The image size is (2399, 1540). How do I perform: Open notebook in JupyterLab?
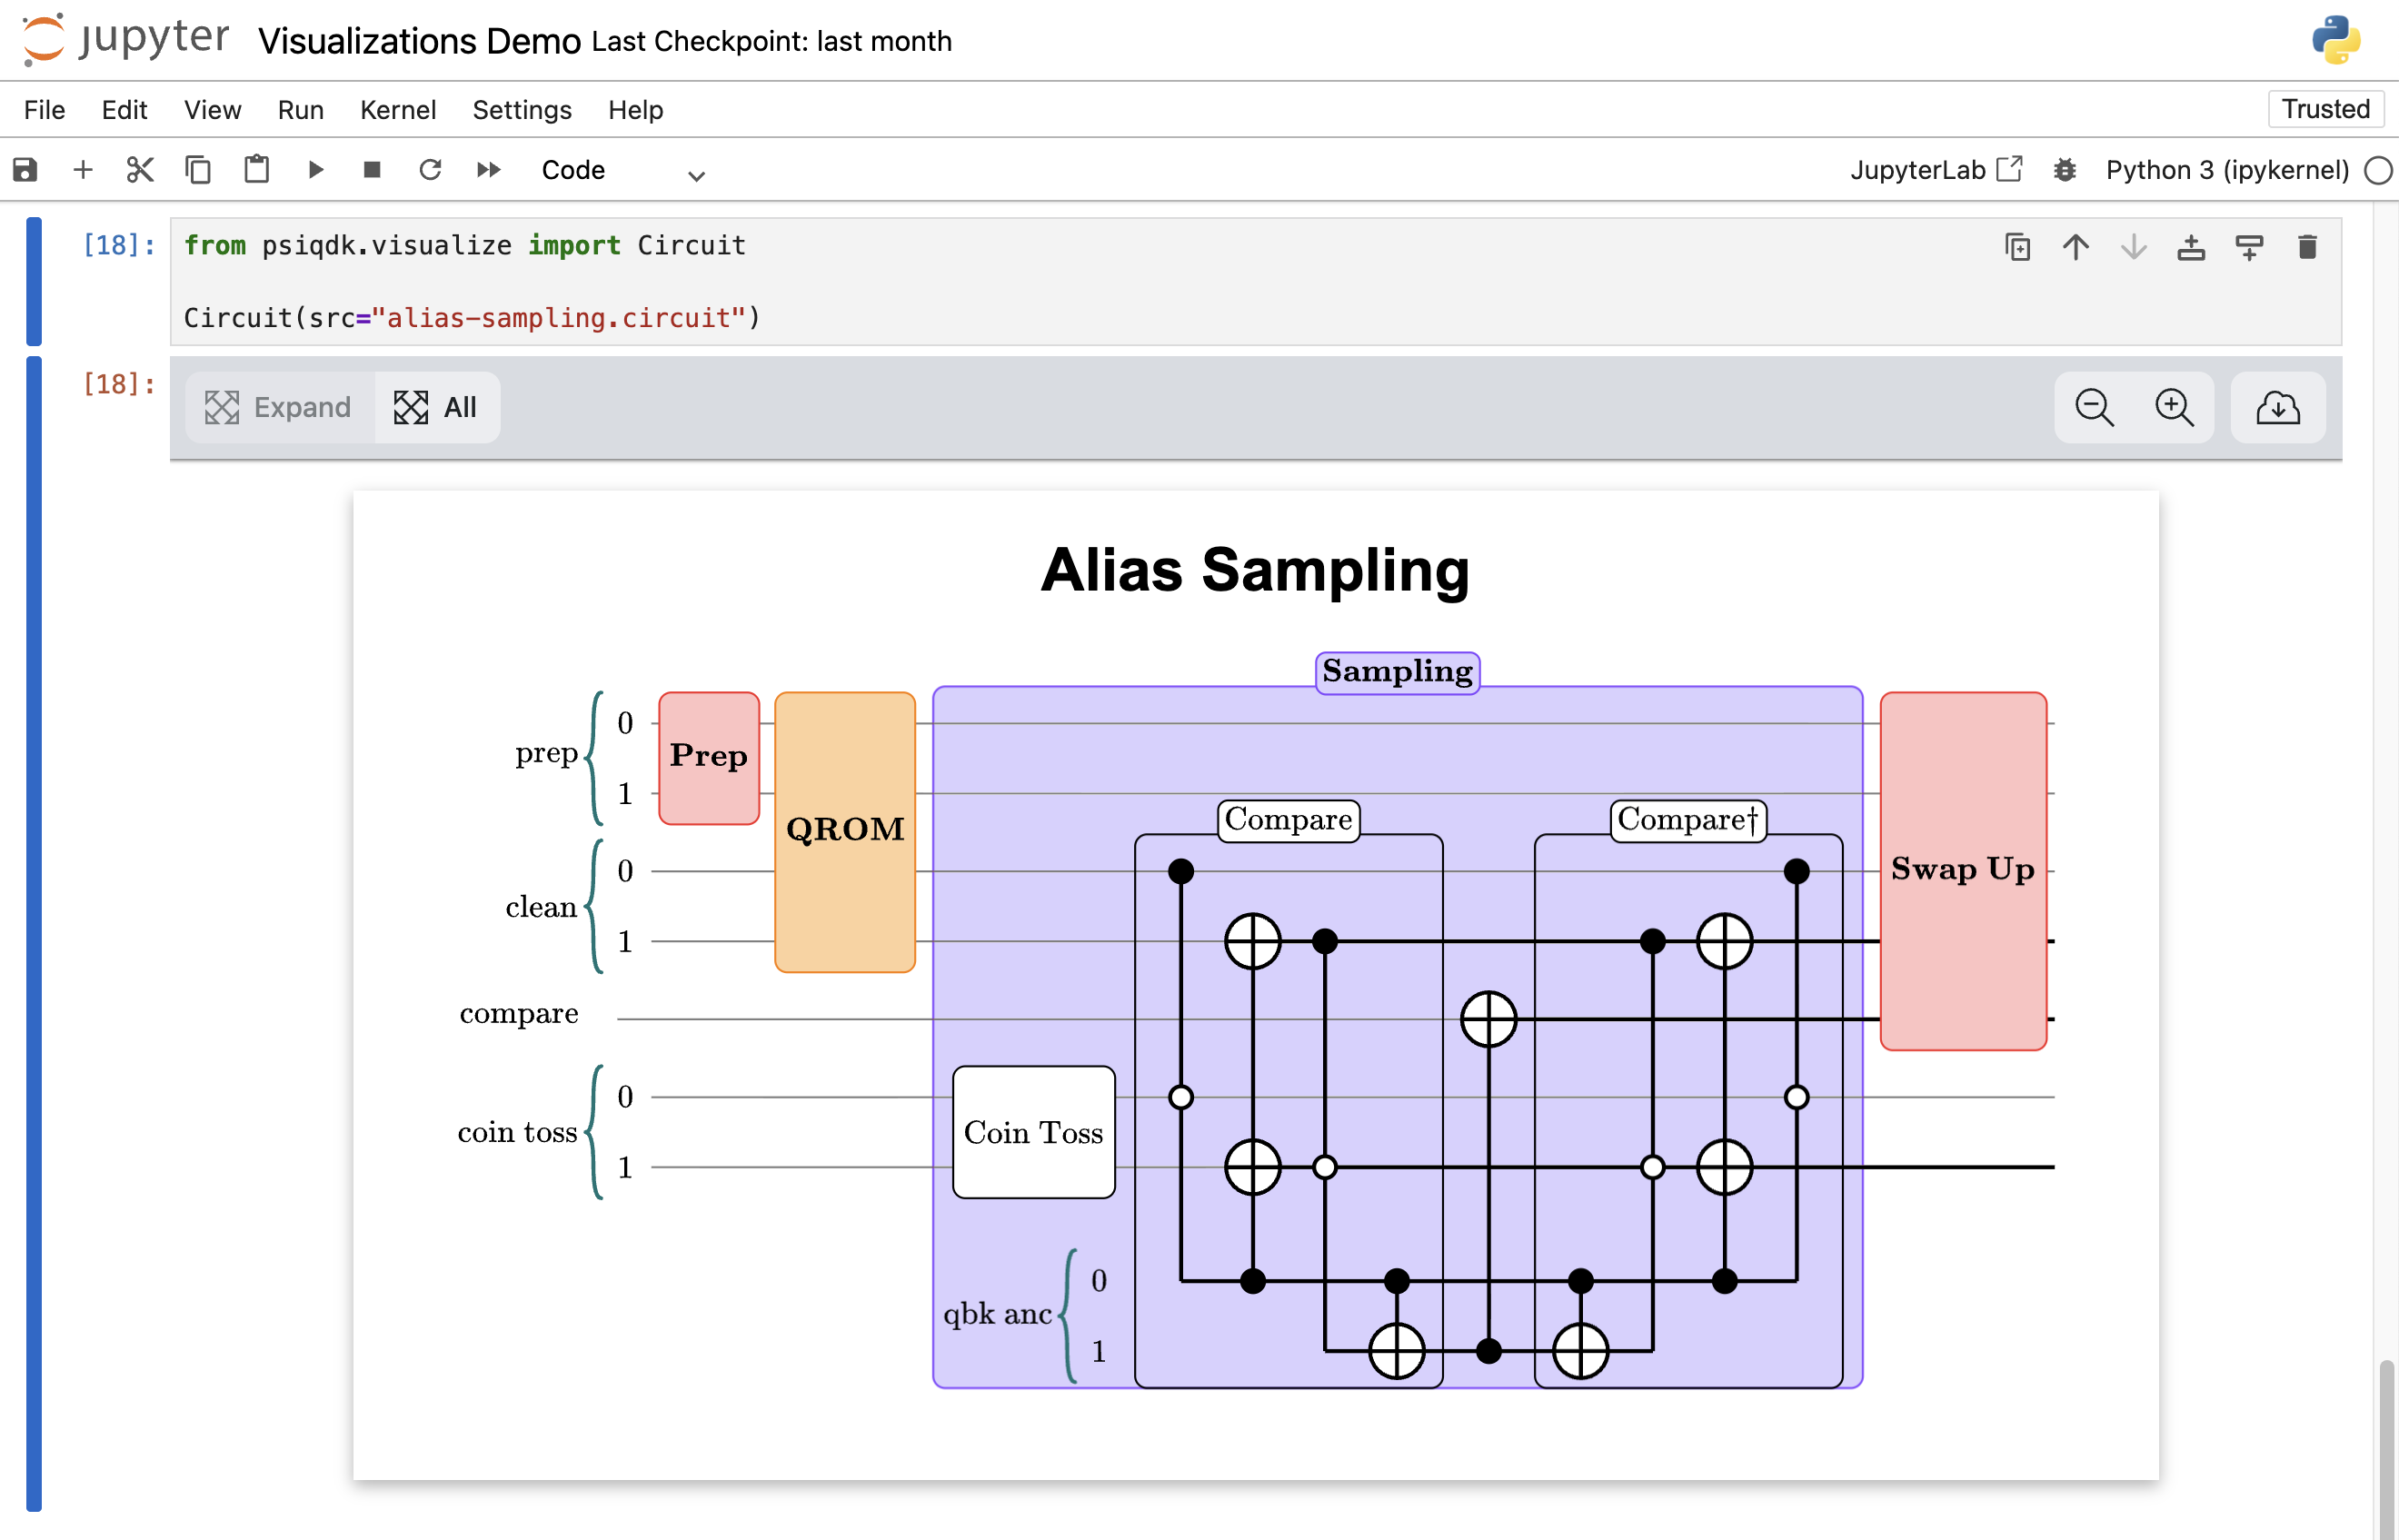tap(1937, 170)
